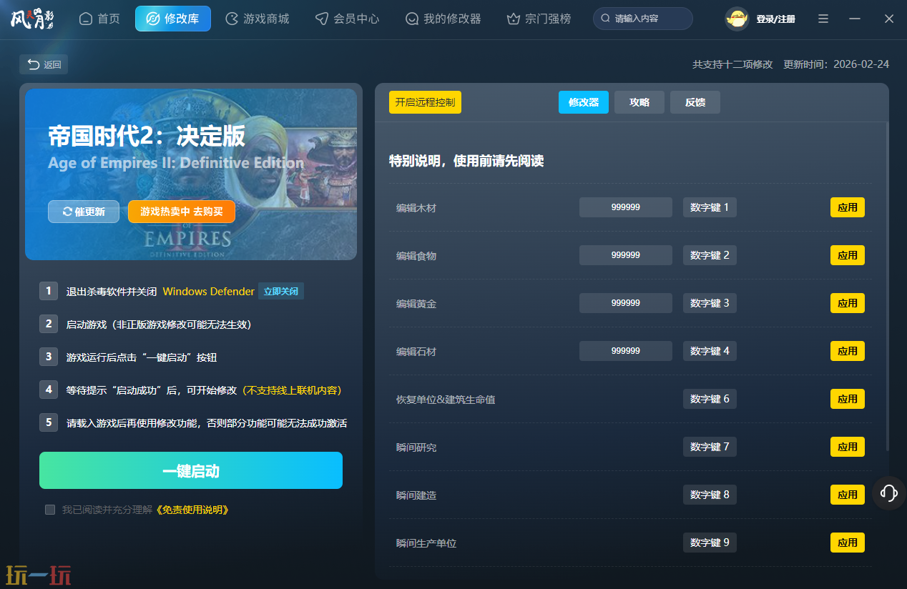Viewport: 907px width, 589px height.
Task: Click the 更新时间 2026-02-24 text
Action: tap(836, 64)
